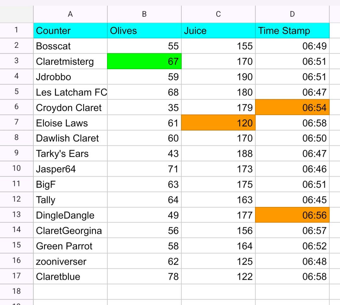Click the "Jasper64" name cell
This screenshot has height=305, width=340.
tap(70, 169)
